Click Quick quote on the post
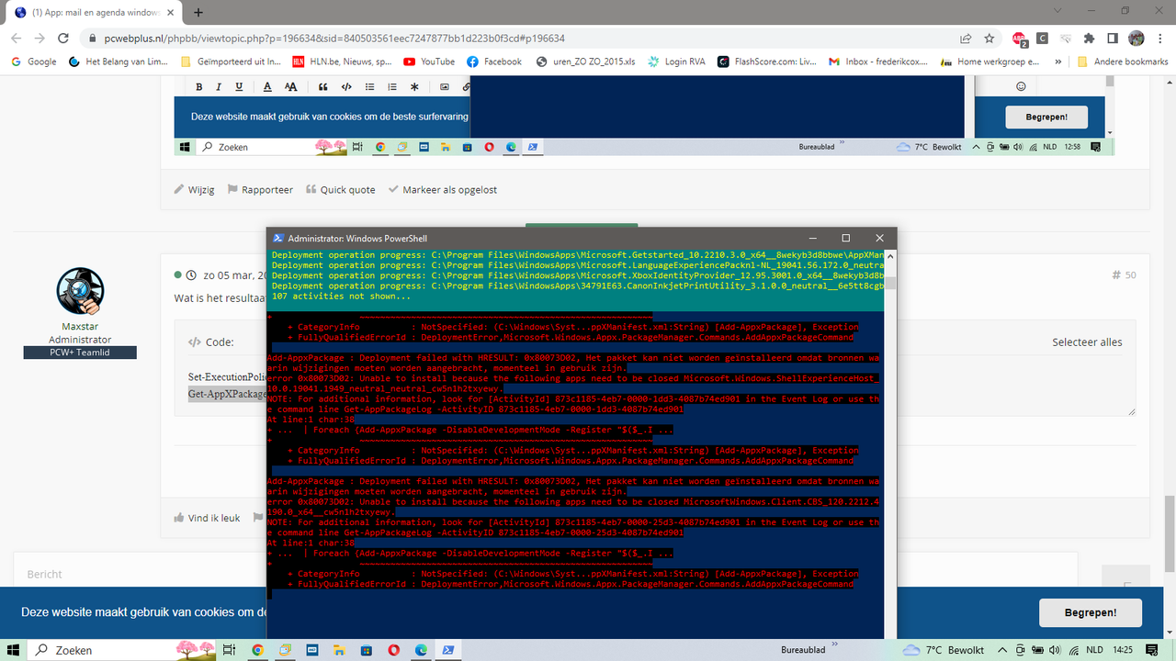This screenshot has height=661, width=1176. click(x=340, y=190)
